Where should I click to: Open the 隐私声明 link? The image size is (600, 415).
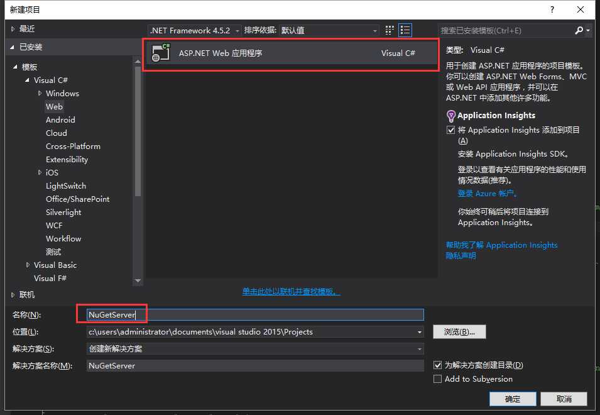pyautogui.click(x=461, y=256)
